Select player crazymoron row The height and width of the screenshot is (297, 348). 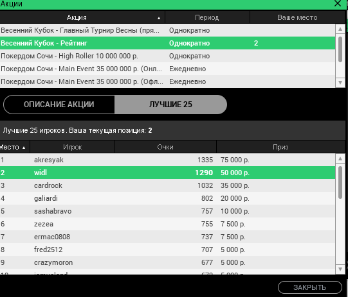point(167,262)
